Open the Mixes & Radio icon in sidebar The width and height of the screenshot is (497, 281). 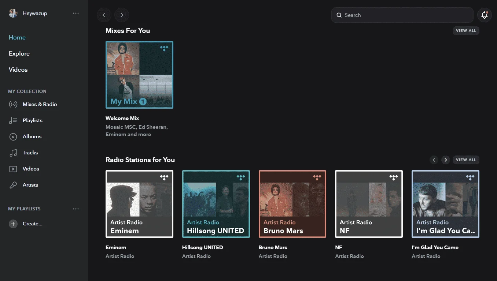click(x=13, y=104)
